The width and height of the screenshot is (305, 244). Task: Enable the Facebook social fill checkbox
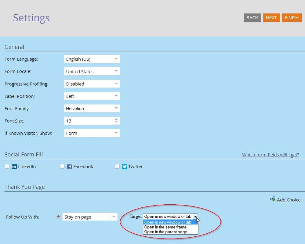(x=62, y=166)
